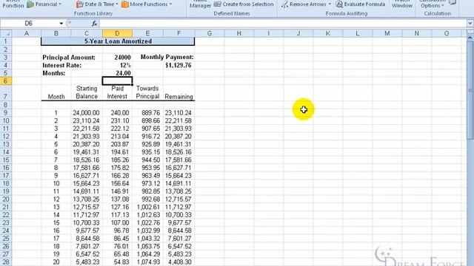
Task: Open the More Functions dropdown
Action: pos(147,4)
